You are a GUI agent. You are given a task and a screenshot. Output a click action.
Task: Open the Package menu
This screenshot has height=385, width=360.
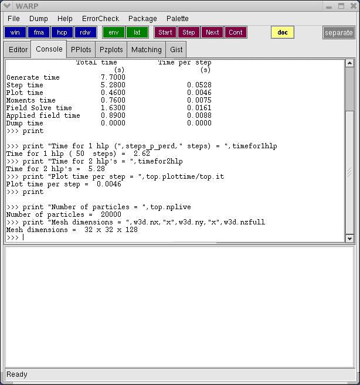tap(142, 19)
